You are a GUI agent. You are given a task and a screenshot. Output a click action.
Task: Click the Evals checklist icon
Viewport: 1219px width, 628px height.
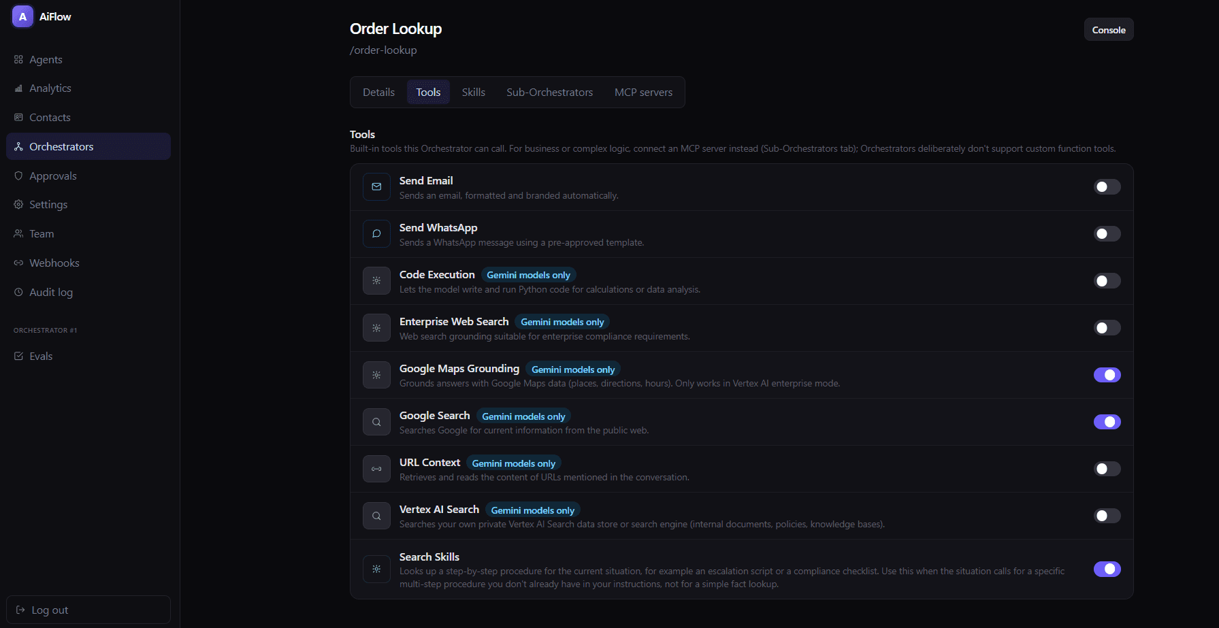(x=18, y=356)
